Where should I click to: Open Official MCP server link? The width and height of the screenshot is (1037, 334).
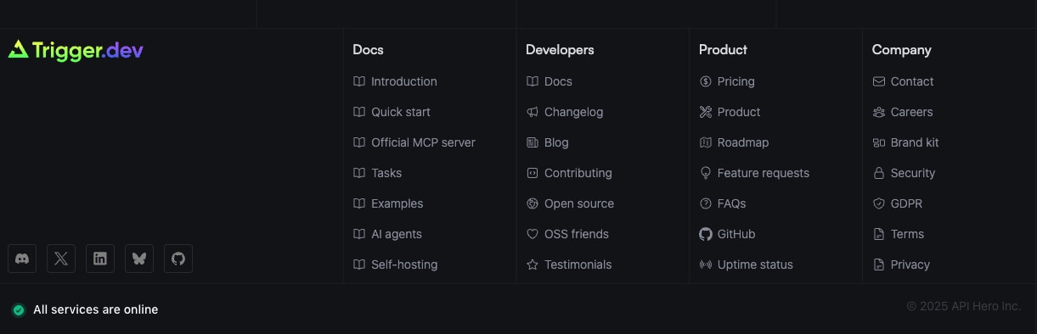coord(423,142)
